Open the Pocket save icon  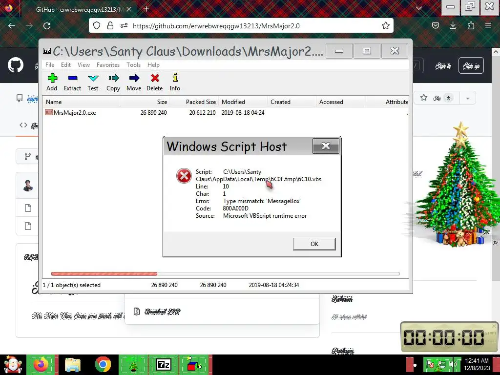(x=436, y=25)
